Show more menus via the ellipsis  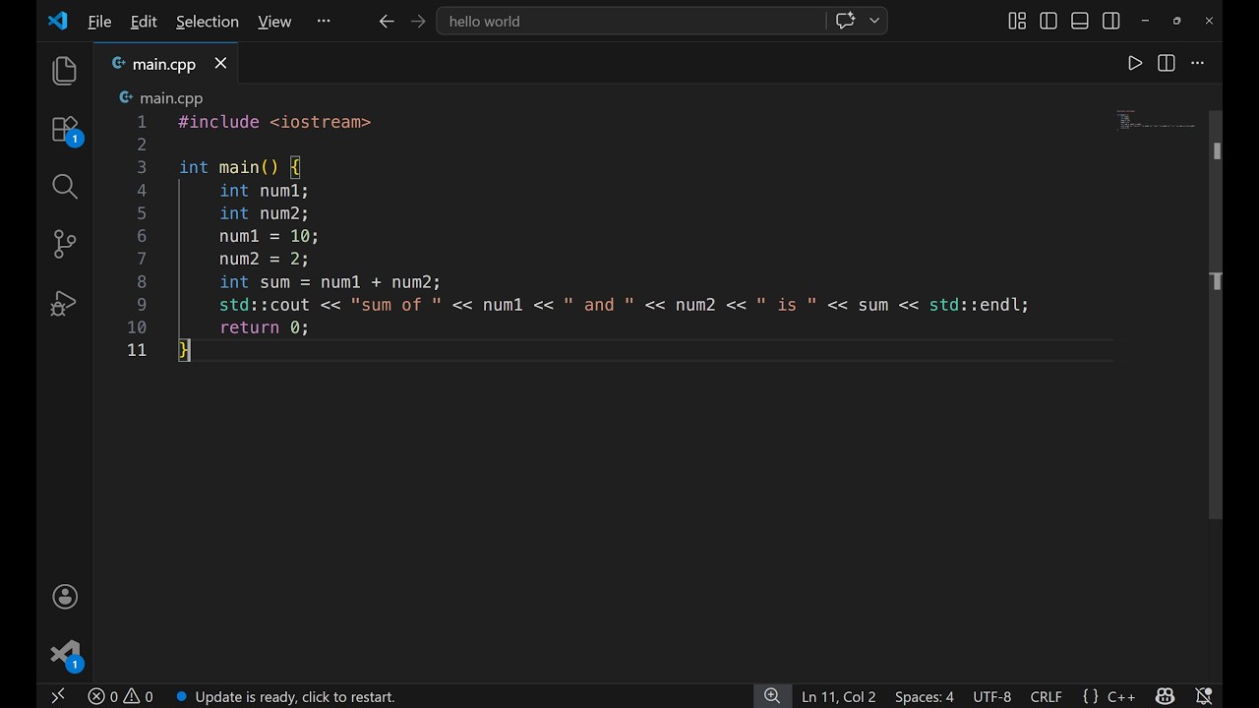pos(324,21)
